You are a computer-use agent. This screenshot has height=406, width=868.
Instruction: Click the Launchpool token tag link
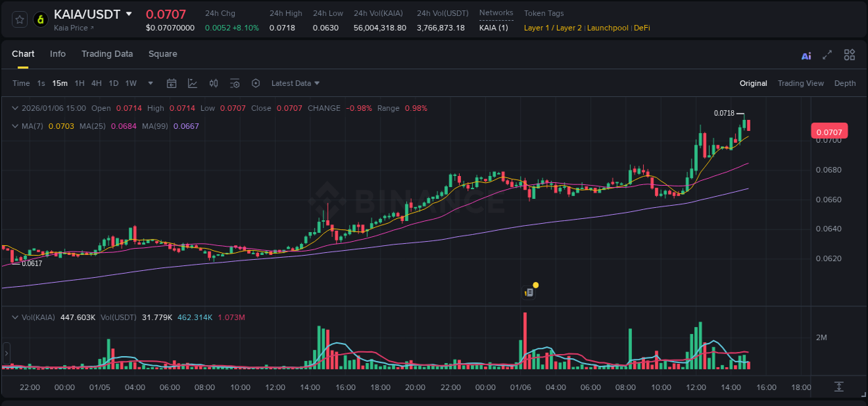coord(608,28)
